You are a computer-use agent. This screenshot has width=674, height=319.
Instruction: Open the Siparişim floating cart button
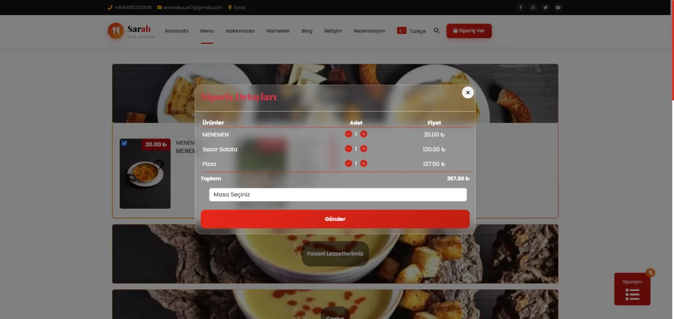coord(632,289)
